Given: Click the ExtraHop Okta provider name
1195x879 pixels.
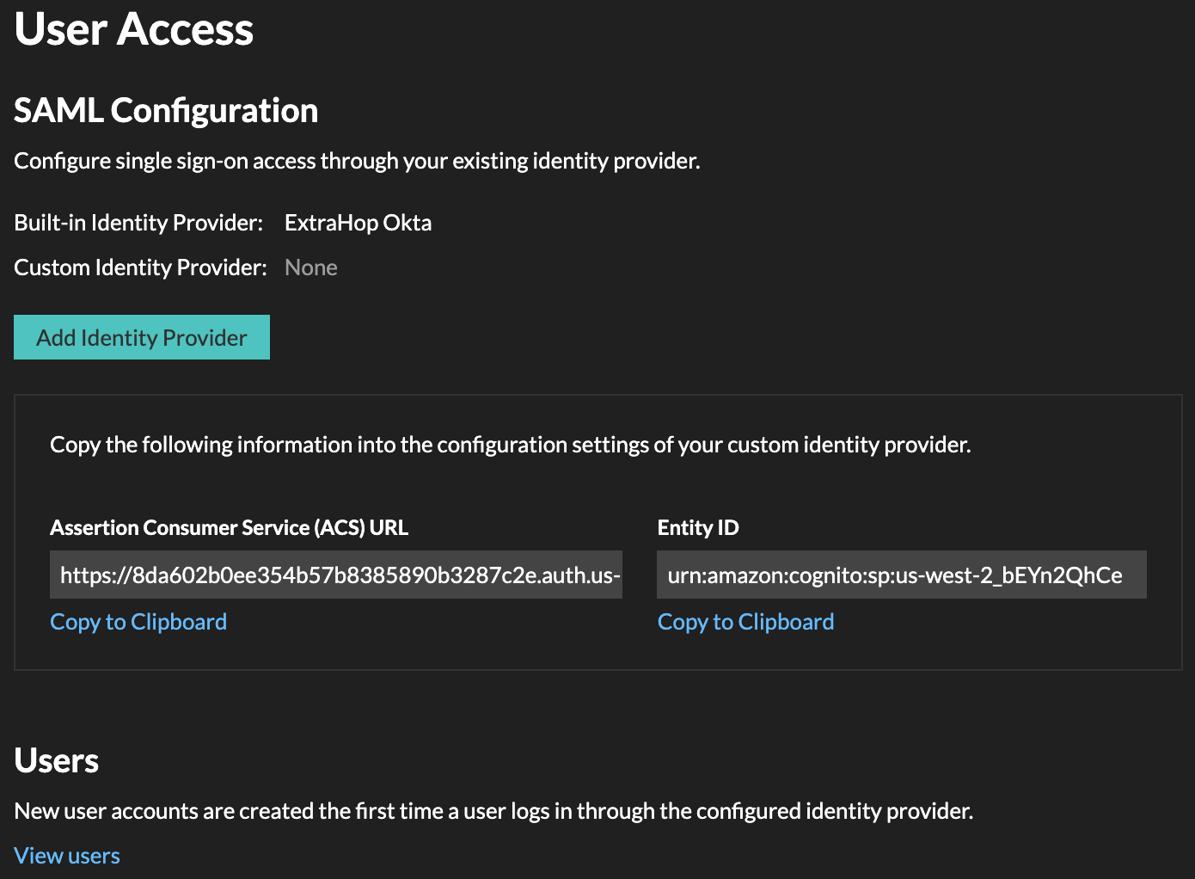Looking at the screenshot, I should (358, 223).
